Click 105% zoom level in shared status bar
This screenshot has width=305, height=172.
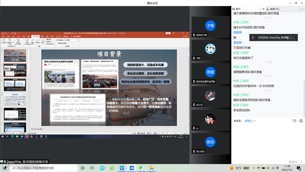185,134
